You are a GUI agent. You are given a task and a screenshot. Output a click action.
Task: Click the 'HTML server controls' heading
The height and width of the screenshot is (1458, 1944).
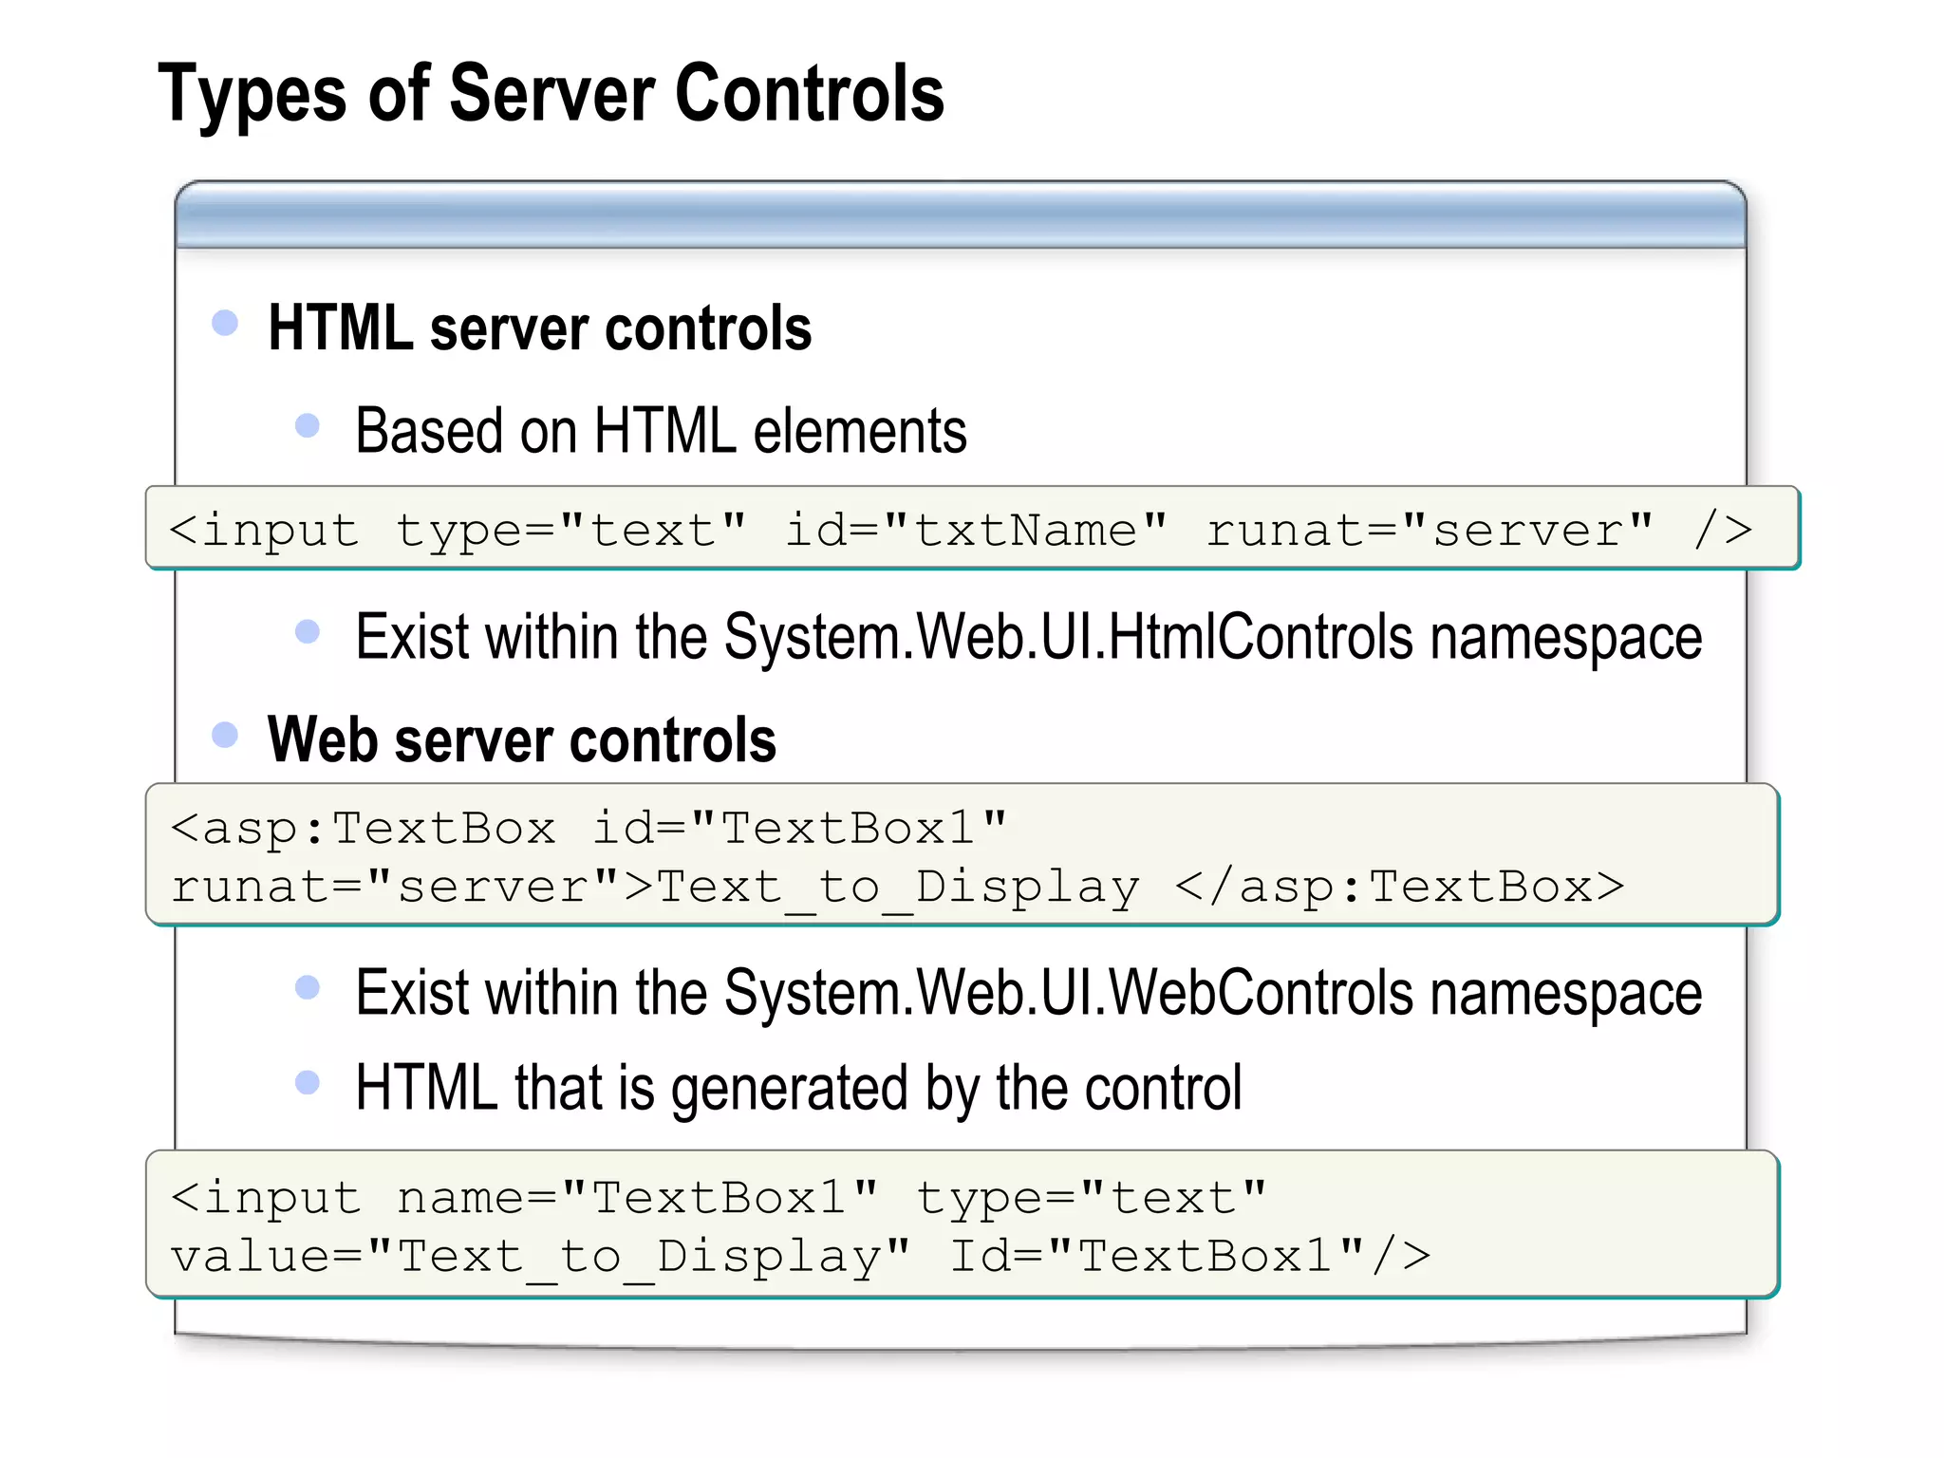(x=539, y=328)
